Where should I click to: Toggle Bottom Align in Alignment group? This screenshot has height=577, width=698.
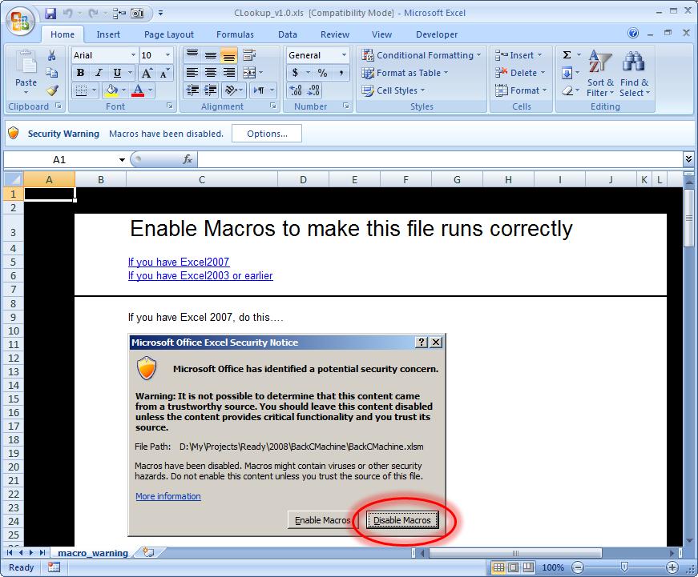tap(229, 55)
